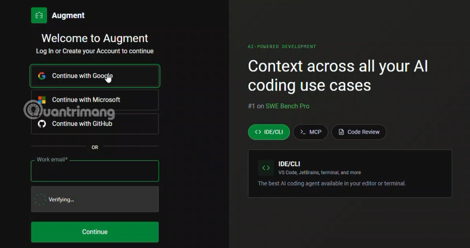
Task: Click 'Log In or Create your Account' text
Action: pos(95,51)
